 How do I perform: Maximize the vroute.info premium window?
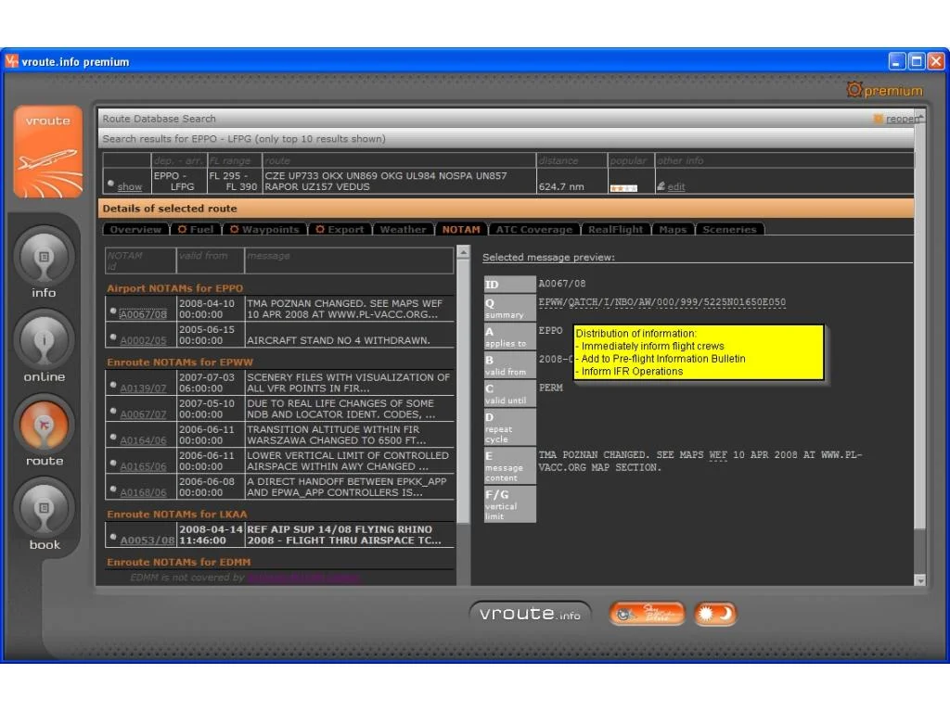point(917,61)
